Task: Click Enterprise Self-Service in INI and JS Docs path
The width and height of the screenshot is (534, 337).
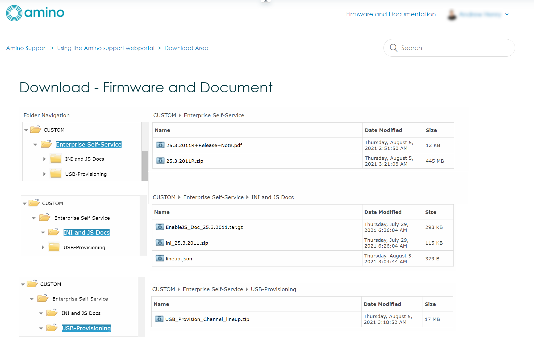Action: pos(214,197)
